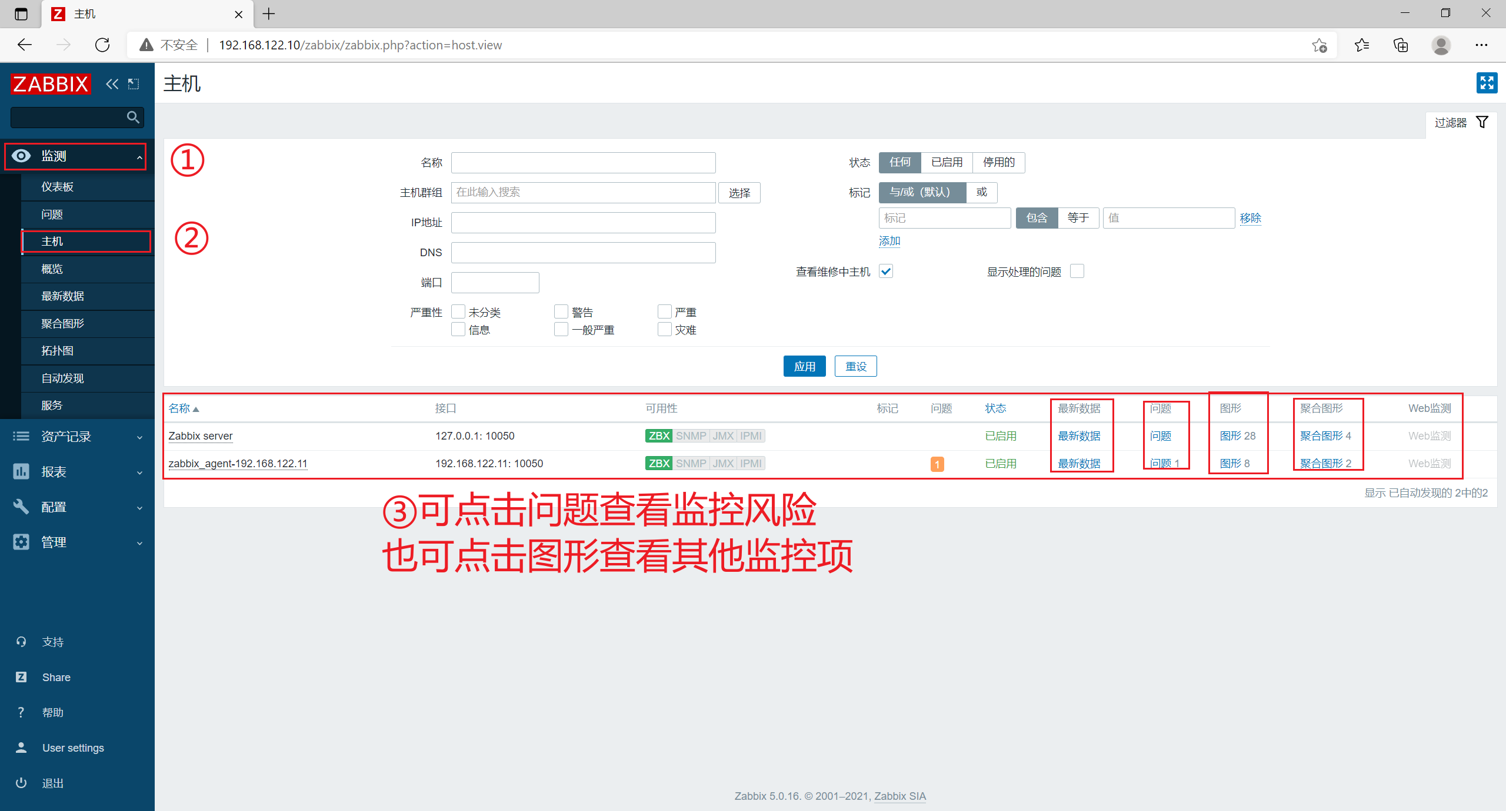
Task: Open the browser profile avatar
Action: point(1441,45)
